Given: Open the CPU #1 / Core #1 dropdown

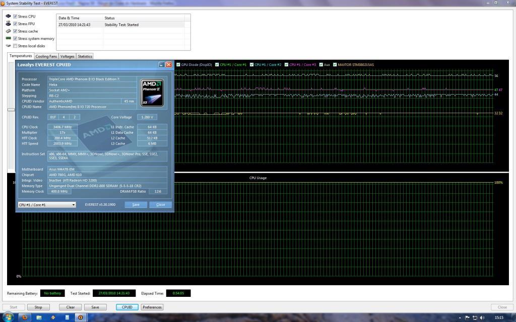Looking at the screenshot, I should (x=47, y=205).
